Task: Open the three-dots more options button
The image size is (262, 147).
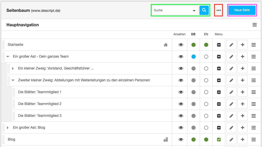Action: point(219,10)
